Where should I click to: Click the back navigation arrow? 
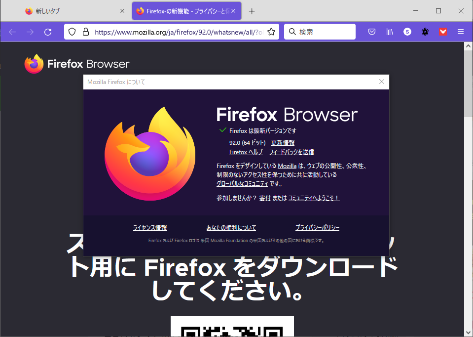coord(12,32)
